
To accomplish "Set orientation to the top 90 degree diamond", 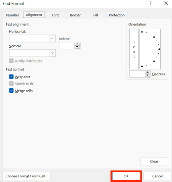I will [142, 32].
